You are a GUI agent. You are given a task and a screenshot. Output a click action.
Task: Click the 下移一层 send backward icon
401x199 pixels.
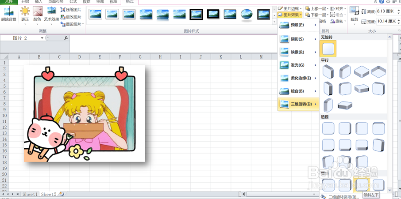pos(308,15)
